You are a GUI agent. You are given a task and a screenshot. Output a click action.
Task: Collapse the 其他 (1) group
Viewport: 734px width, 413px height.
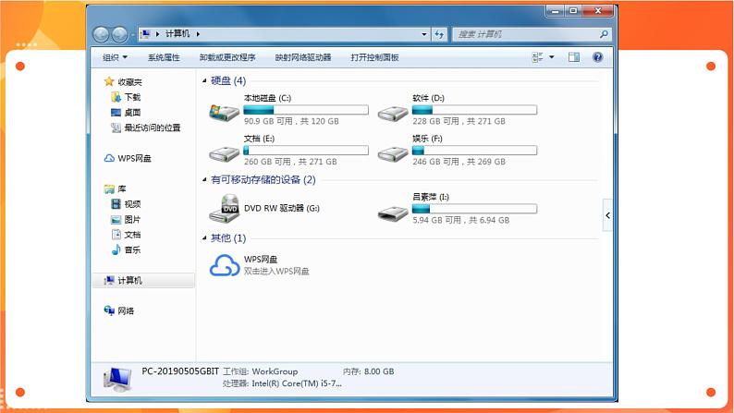coord(204,238)
